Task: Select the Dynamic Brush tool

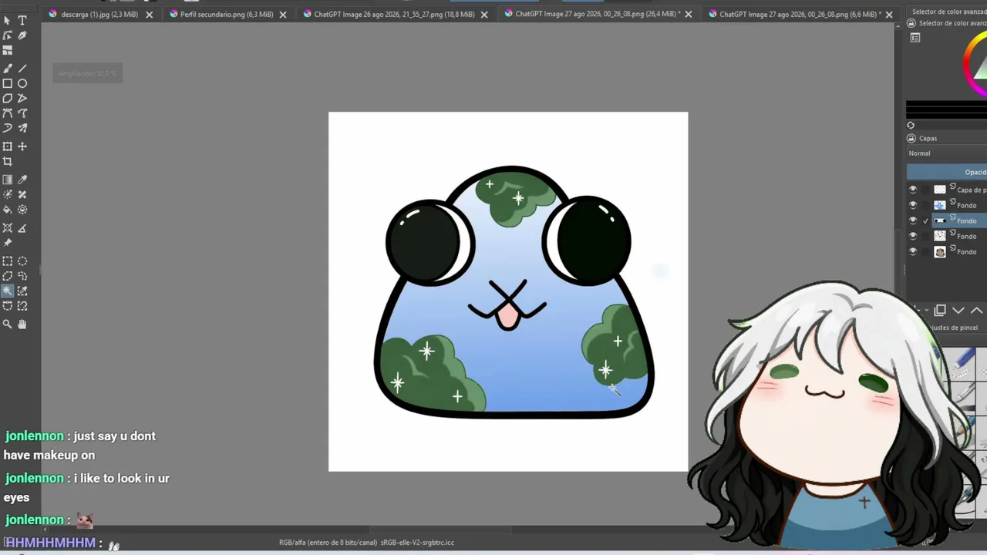Action: coord(8,128)
